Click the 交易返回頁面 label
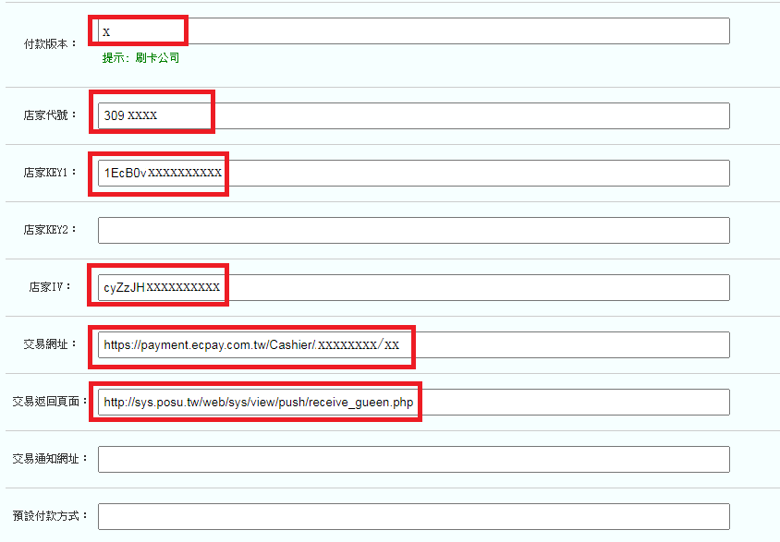The image size is (780, 542). (50, 402)
